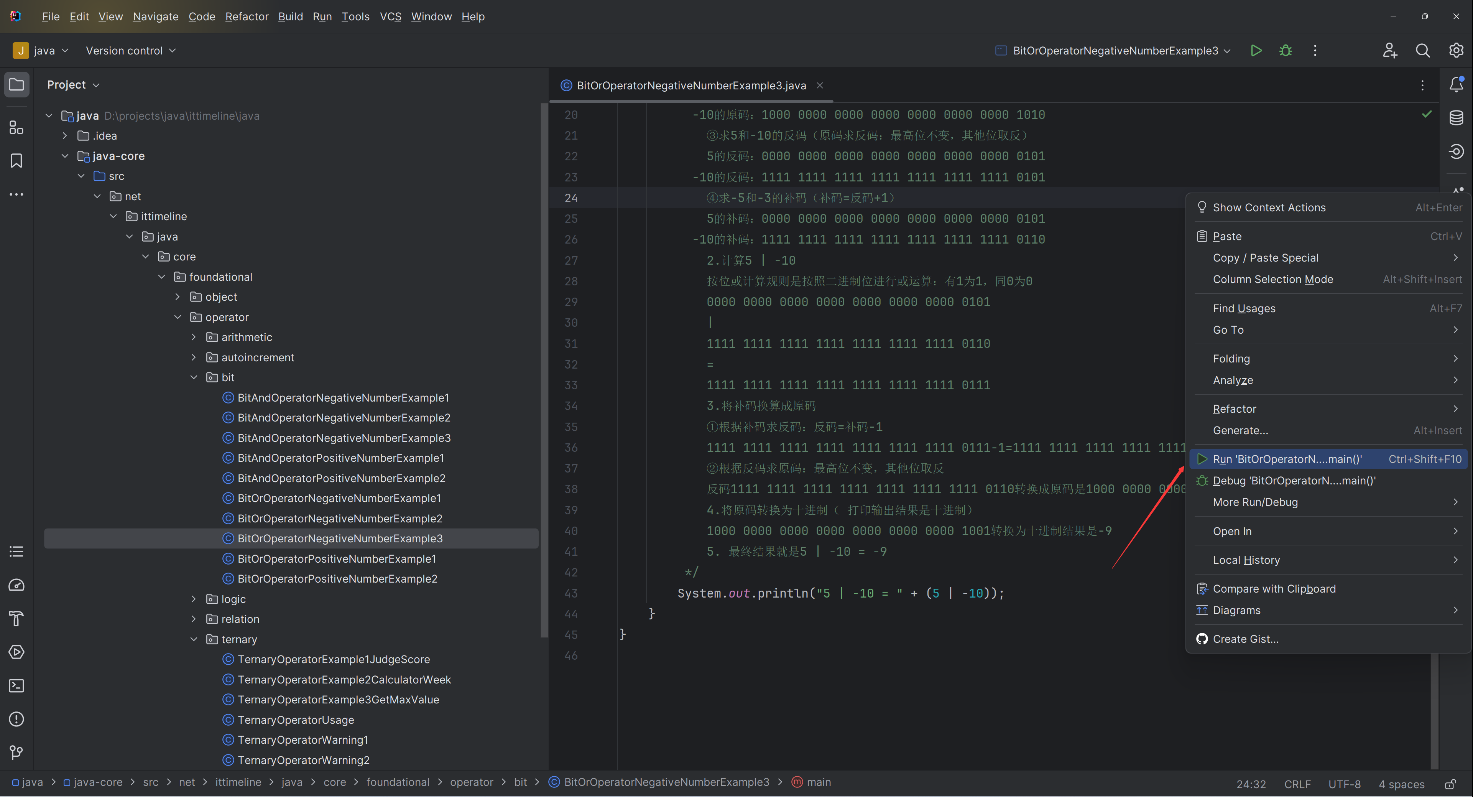
Task: Open the run configuration selector dropdown
Action: click(x=1113, y=50)
